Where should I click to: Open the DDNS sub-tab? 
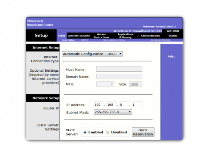click(85, 40)
